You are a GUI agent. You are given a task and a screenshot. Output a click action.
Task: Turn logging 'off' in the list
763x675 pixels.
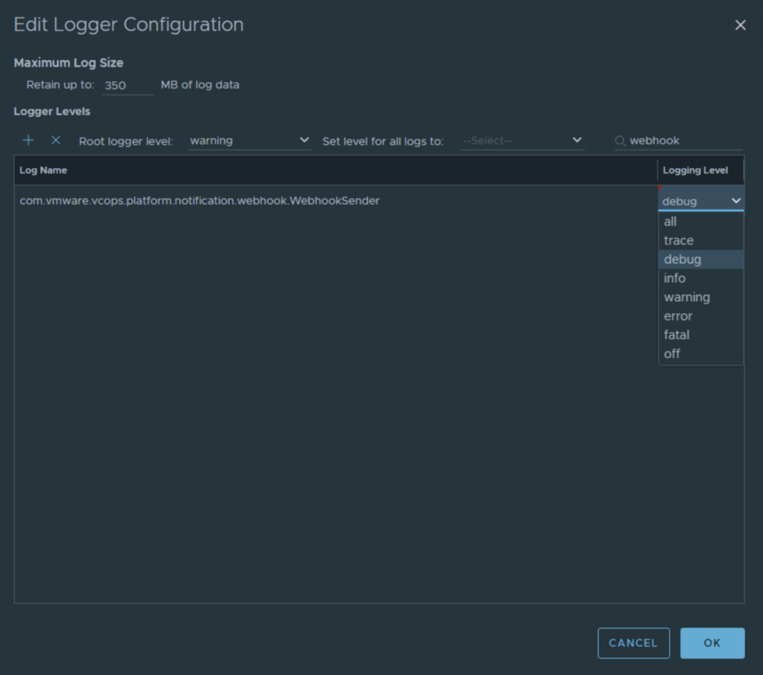[672, 354]
